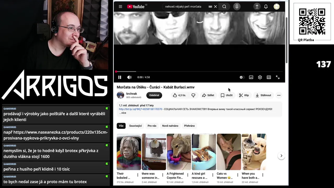The width and height of the screenshot is (334, 188).
Task: Open the krchnak channel name
Action: tap(132, 94)
